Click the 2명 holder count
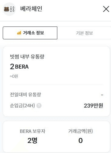This screenshot has width=111, height=153. click(32, 141)
